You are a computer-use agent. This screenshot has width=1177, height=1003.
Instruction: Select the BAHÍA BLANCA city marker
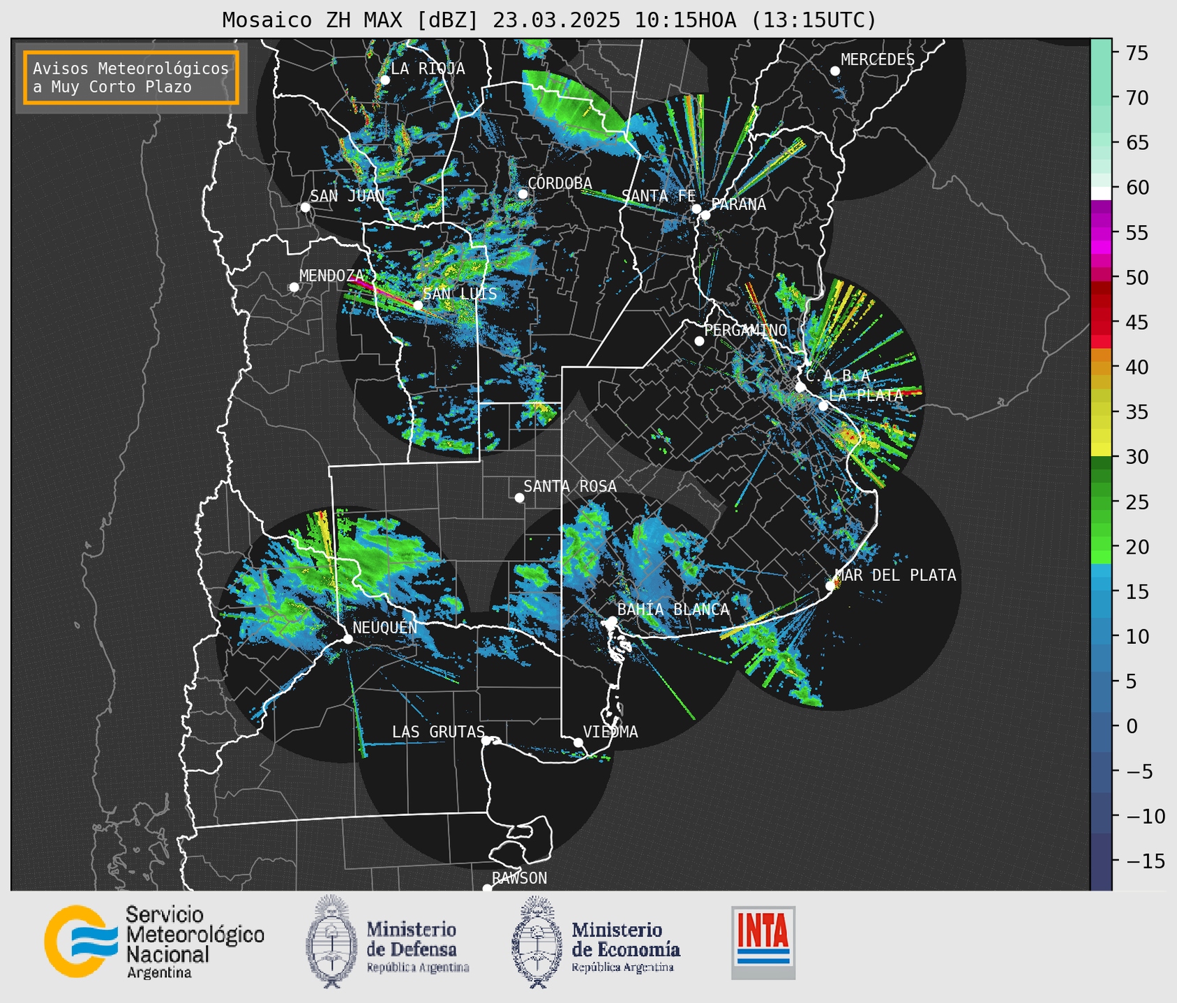(x=613, y=621)
